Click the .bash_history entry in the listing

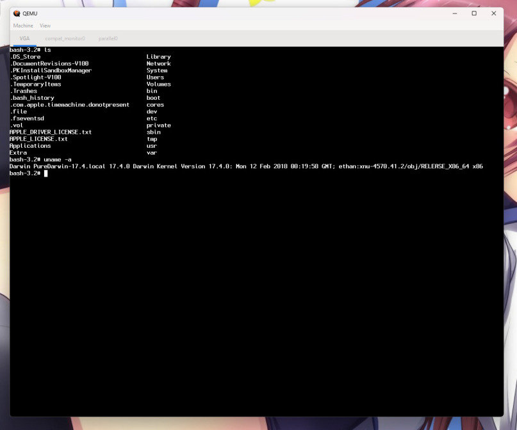[x=31, y=98]
